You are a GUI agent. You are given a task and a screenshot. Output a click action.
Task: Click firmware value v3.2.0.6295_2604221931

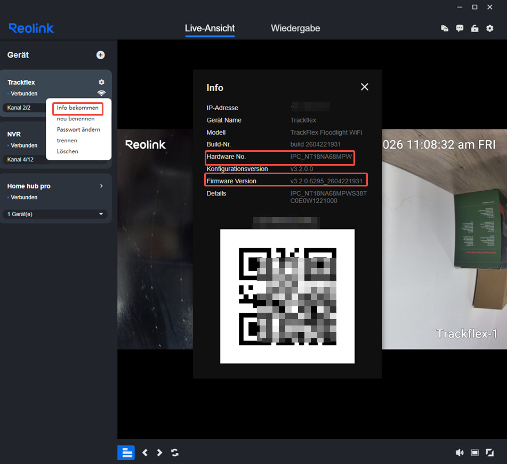pyautogui.click(x=326, y=181)
